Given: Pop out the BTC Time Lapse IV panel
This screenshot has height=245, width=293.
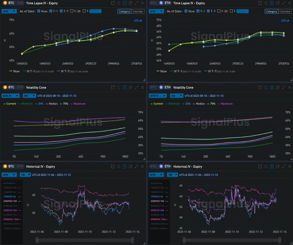Looking at the screenshot, I should 113,3.
